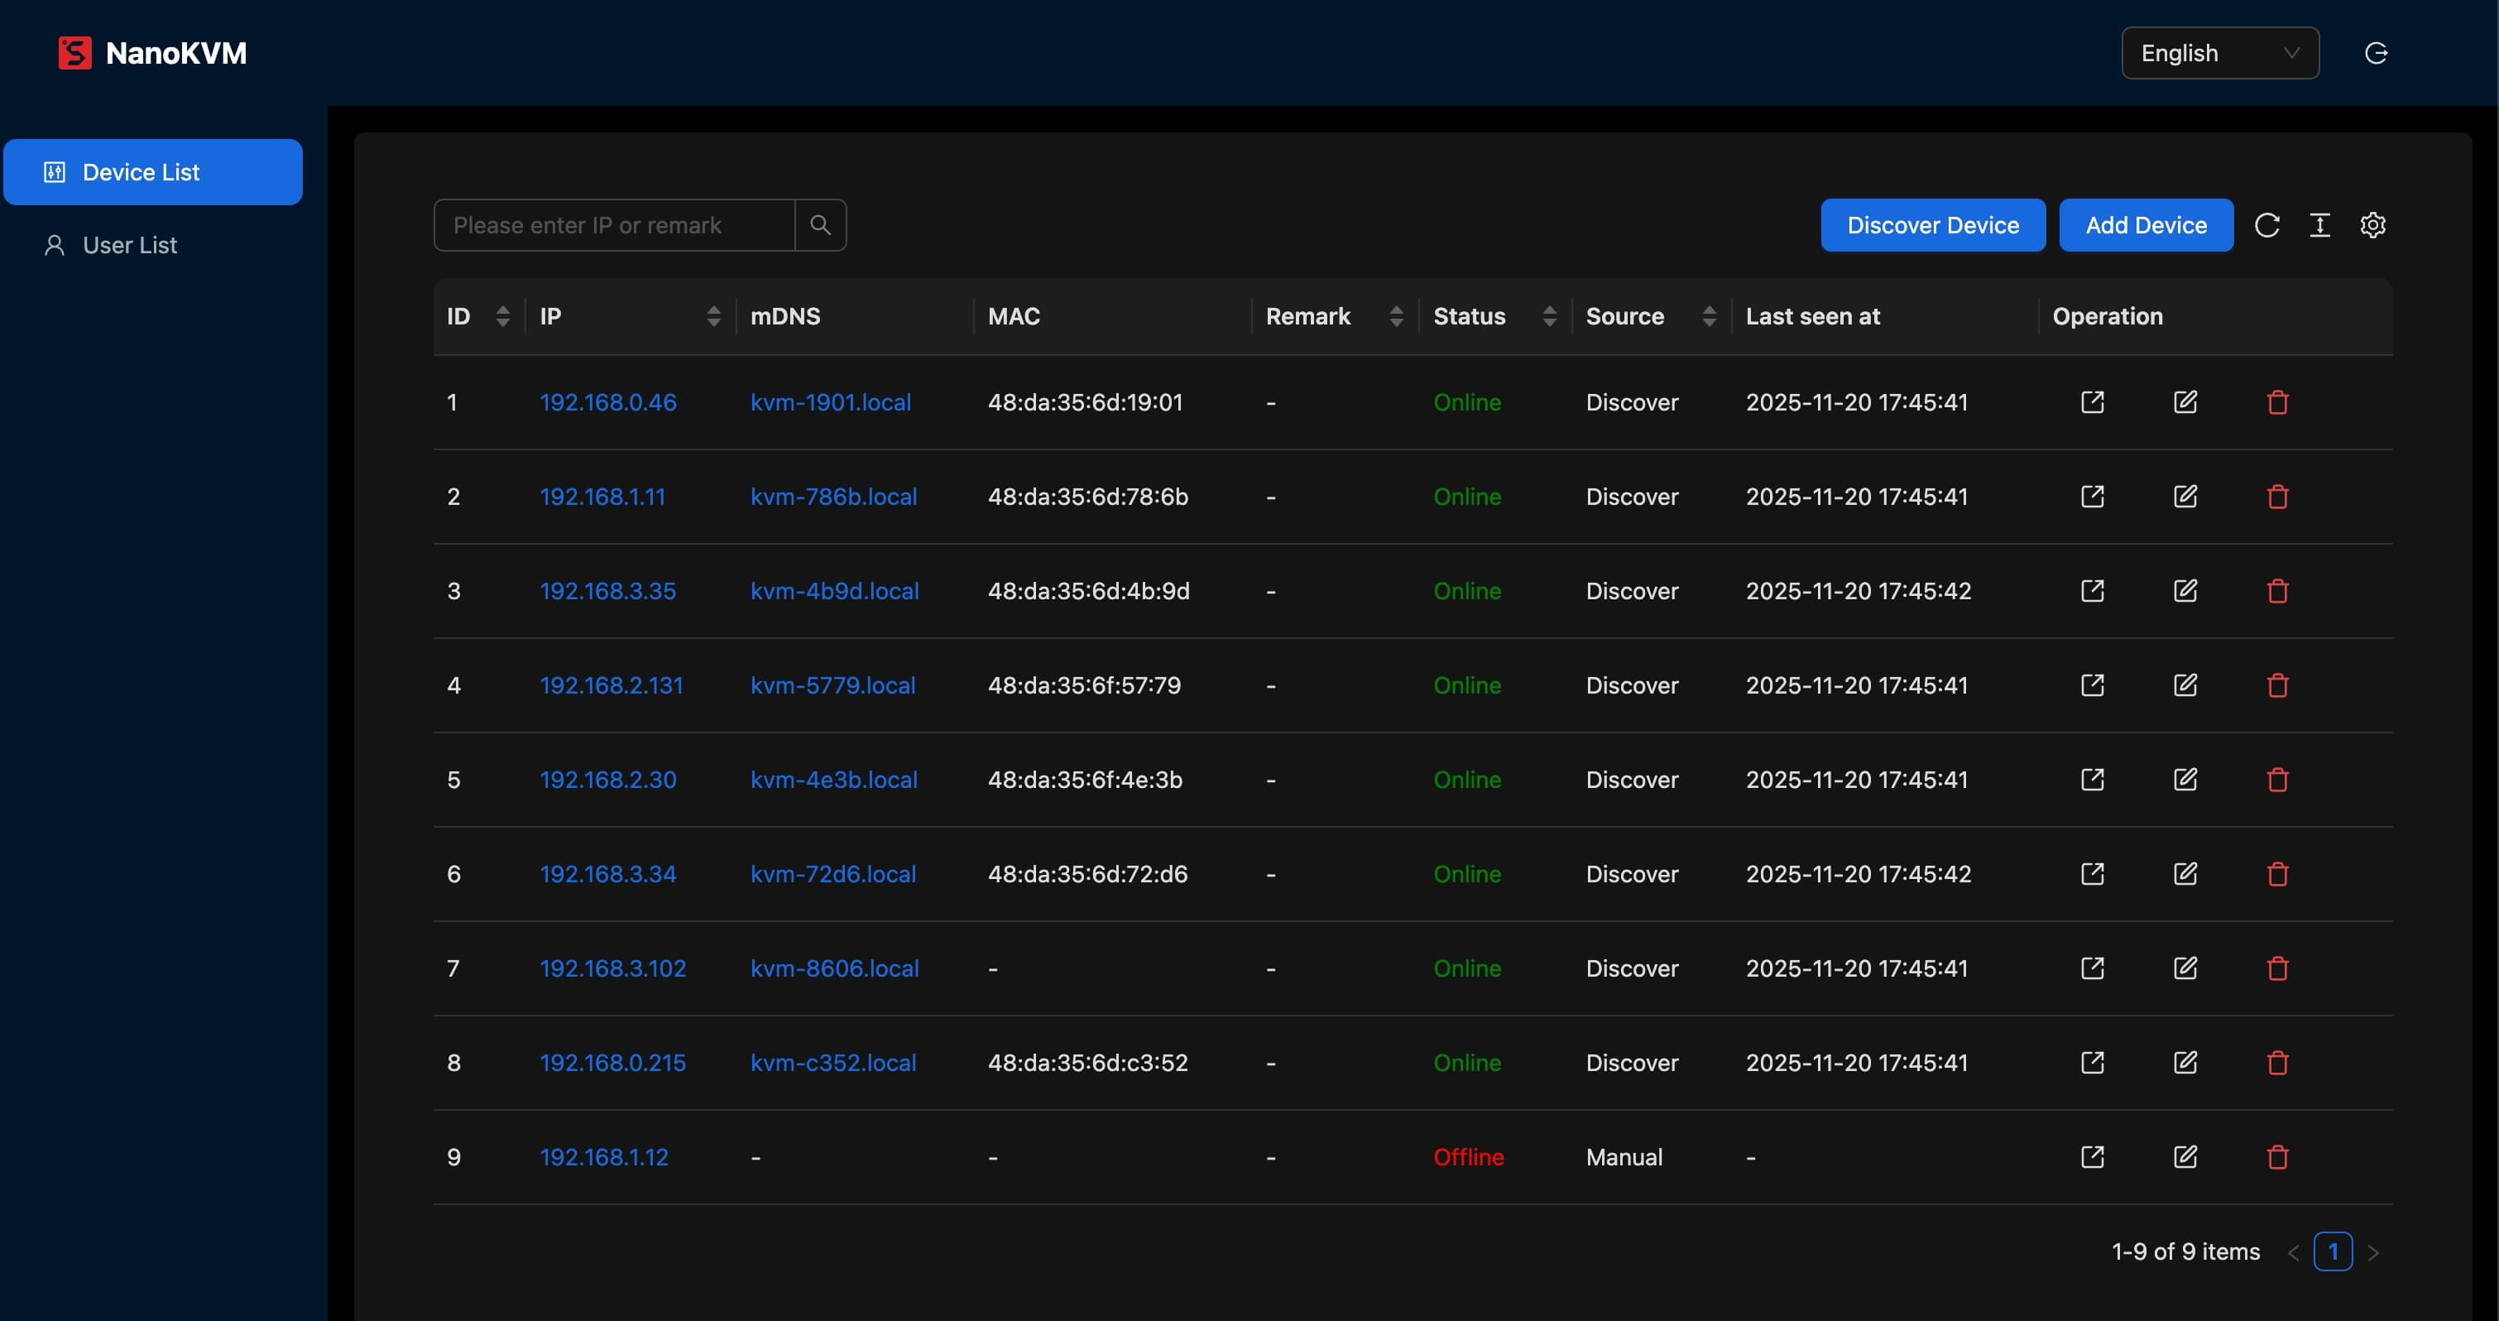Switch to User List menu
This screenshot has height=1321, width=2499.
[130, 246]
